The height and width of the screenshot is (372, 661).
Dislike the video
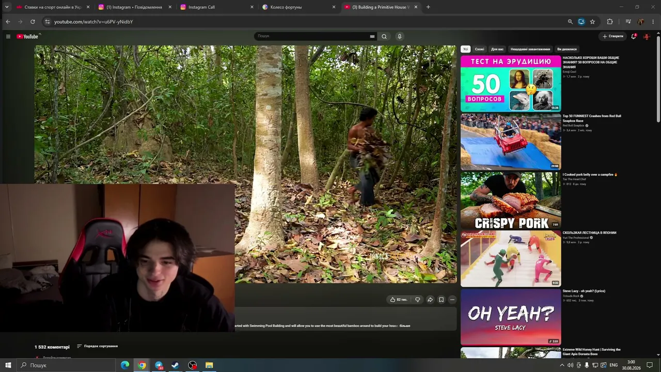coord(418,300)
